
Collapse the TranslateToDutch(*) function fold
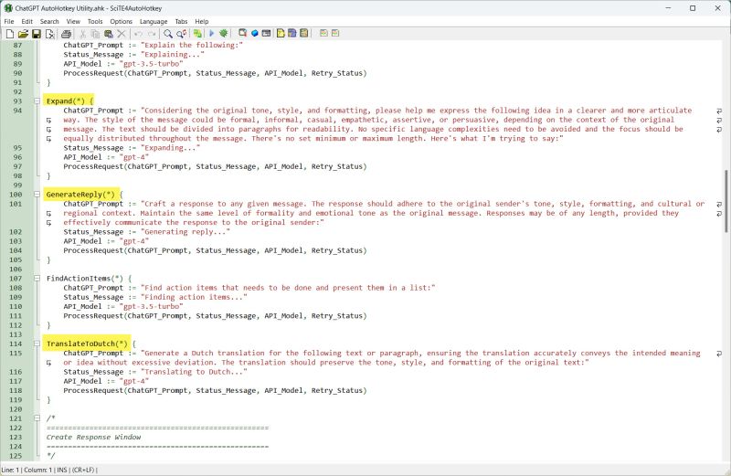coord(37,344)
